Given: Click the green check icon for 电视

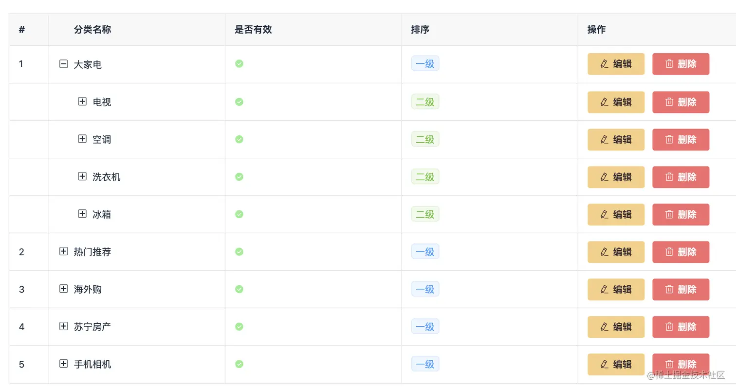Looking at the screenshot, I should tap(239, 102).
